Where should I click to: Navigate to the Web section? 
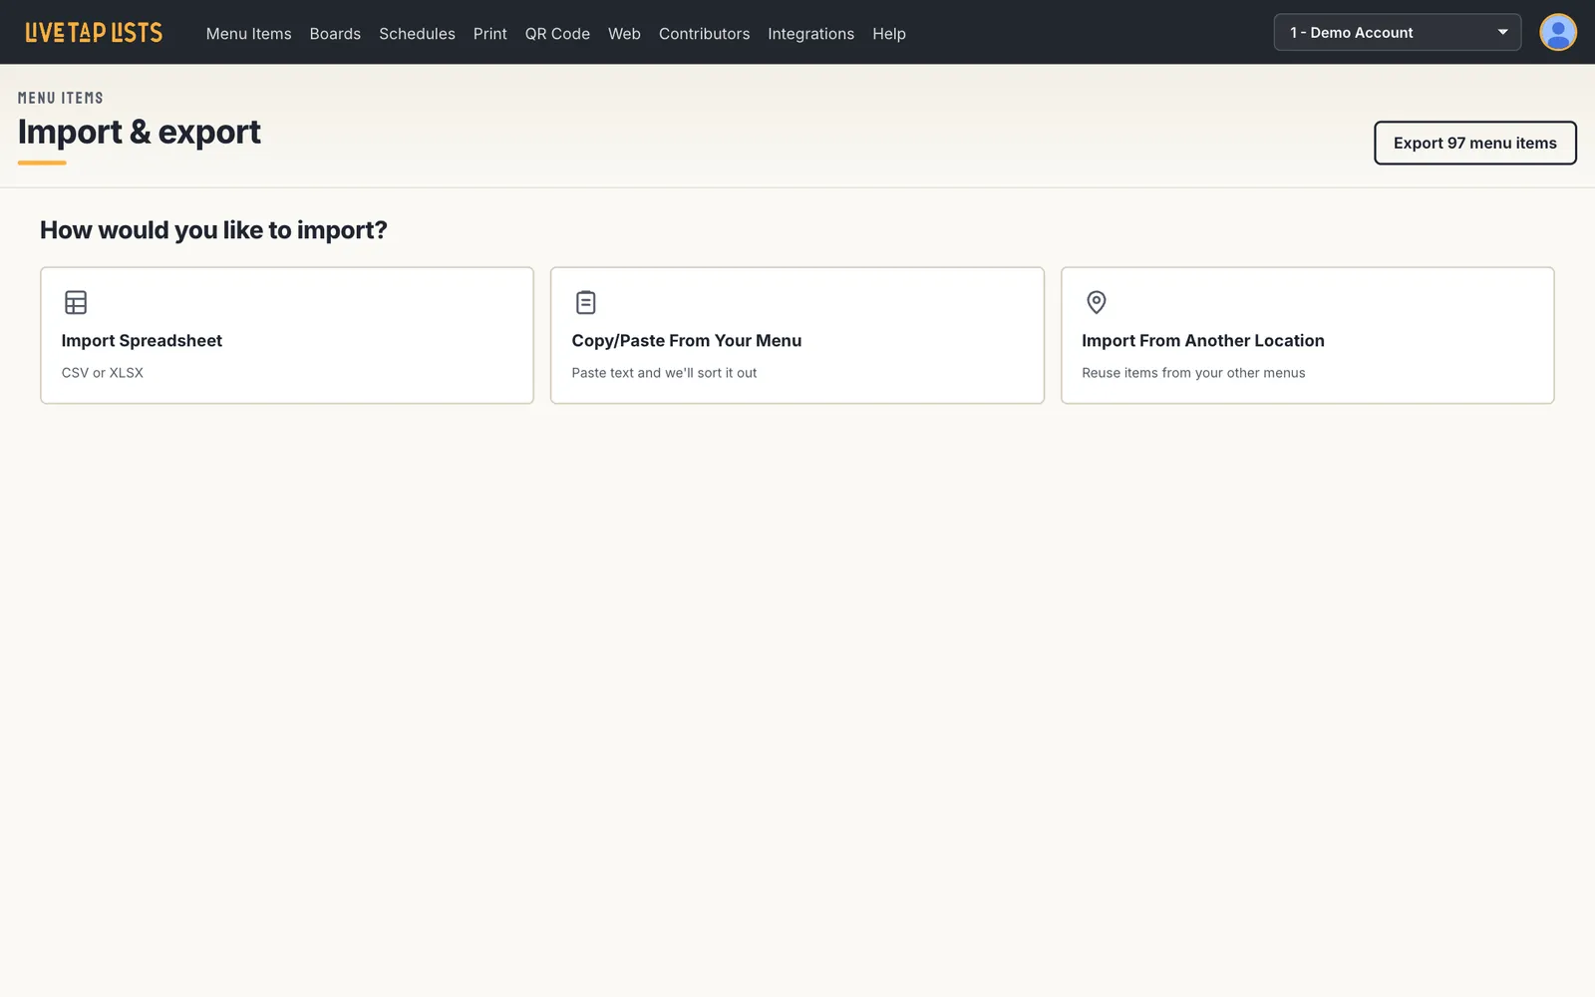click(624, 34)
